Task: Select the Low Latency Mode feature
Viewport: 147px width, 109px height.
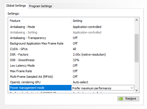Action: pyautogui.click(x=22, y=66)
